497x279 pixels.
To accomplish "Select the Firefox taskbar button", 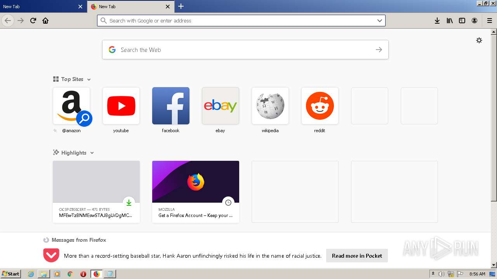I will coord(96,274).
